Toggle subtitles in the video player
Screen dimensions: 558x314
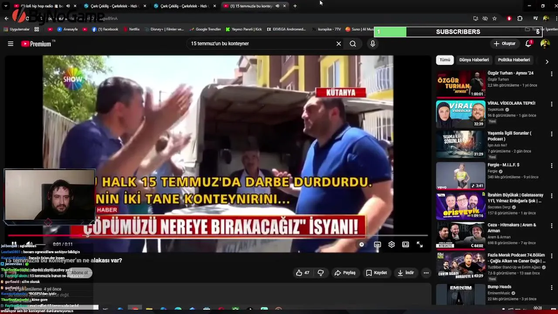click(x=377, y=245)
